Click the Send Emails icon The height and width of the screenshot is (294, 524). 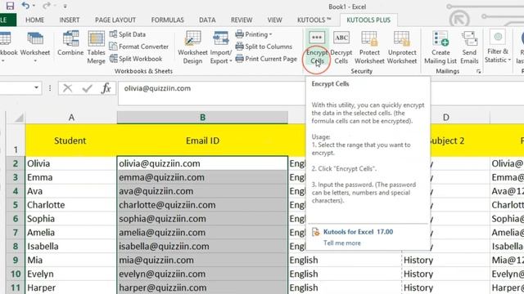point(469,47)
